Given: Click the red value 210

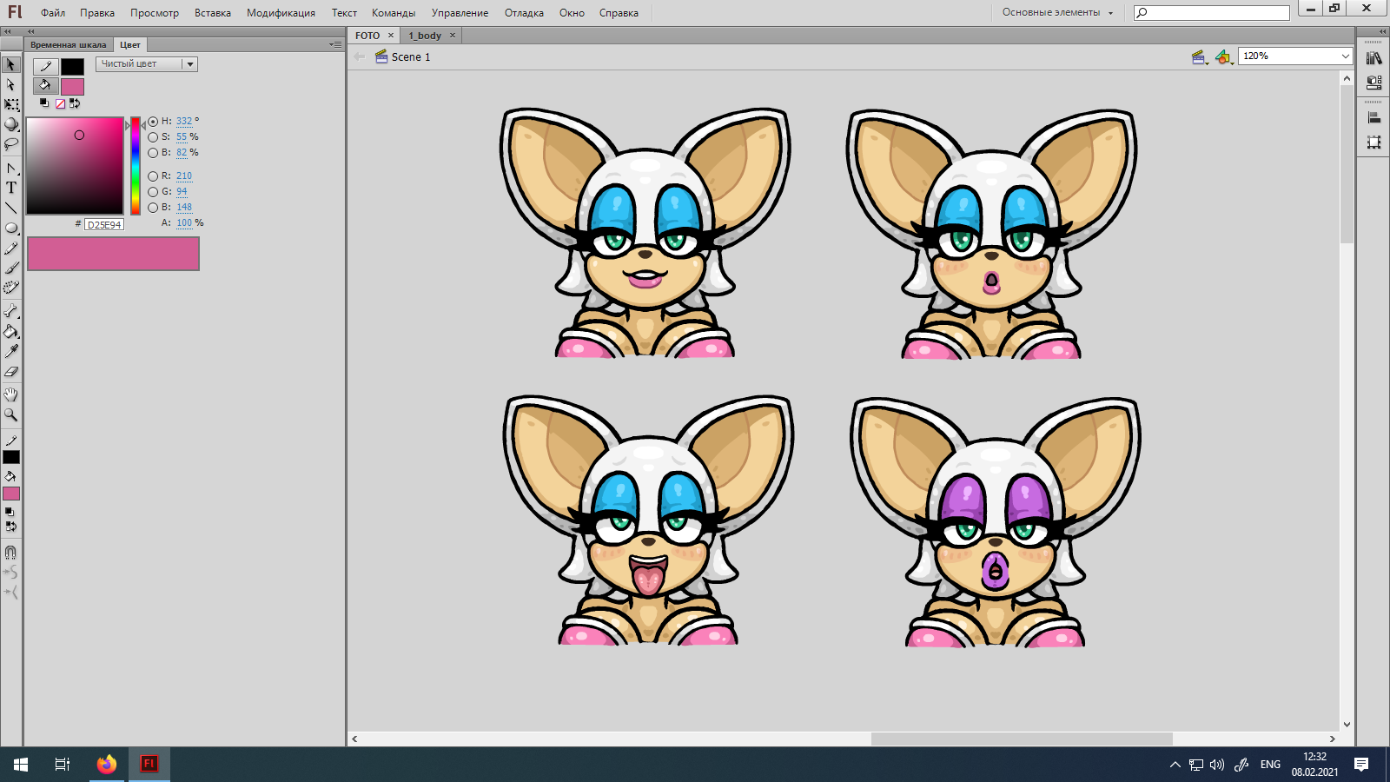Looking at the screenshot, I should (x=184, y=176).
